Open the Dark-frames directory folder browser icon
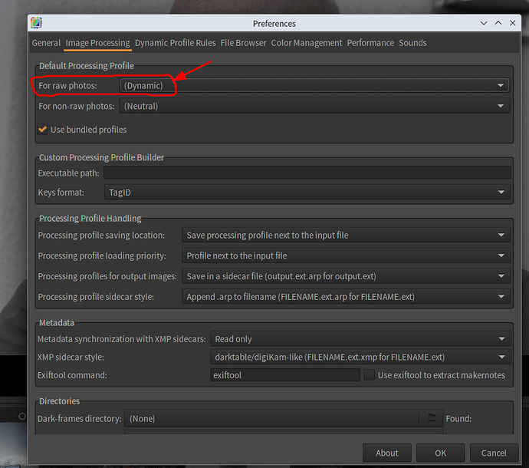 [432, 418]
